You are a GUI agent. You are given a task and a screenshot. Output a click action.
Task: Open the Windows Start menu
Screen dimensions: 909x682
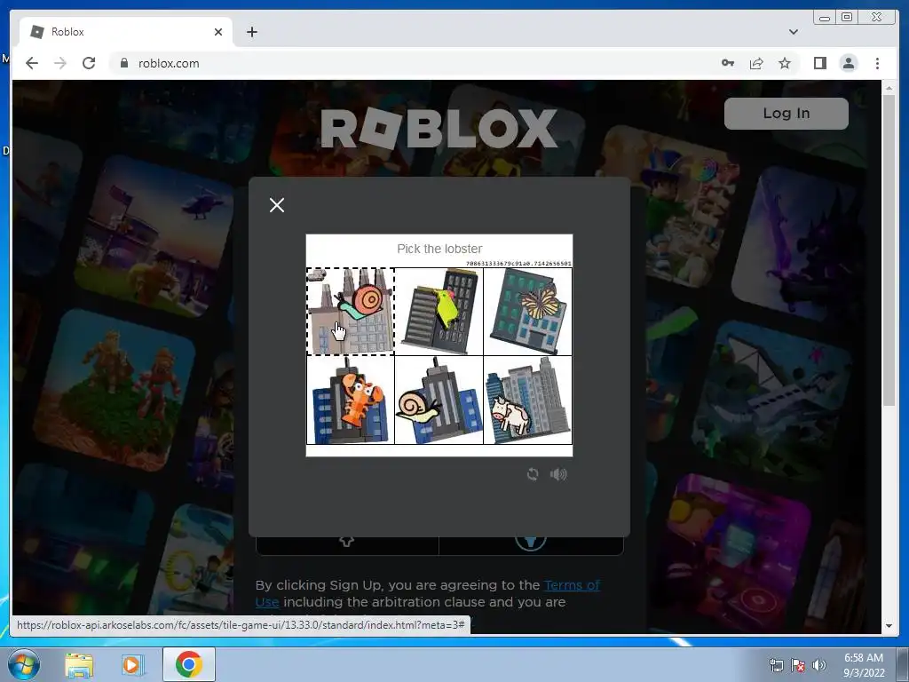pos(24,664)
